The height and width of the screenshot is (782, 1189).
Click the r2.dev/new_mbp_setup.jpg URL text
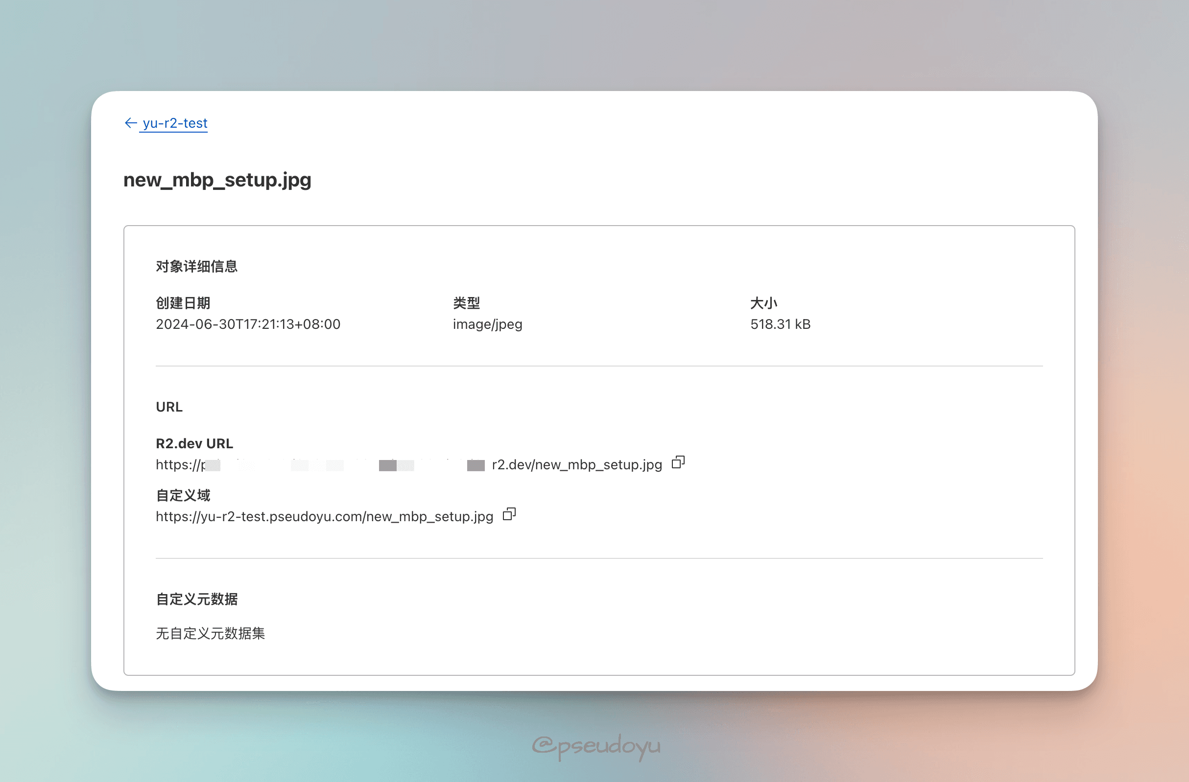coord(577,465)
